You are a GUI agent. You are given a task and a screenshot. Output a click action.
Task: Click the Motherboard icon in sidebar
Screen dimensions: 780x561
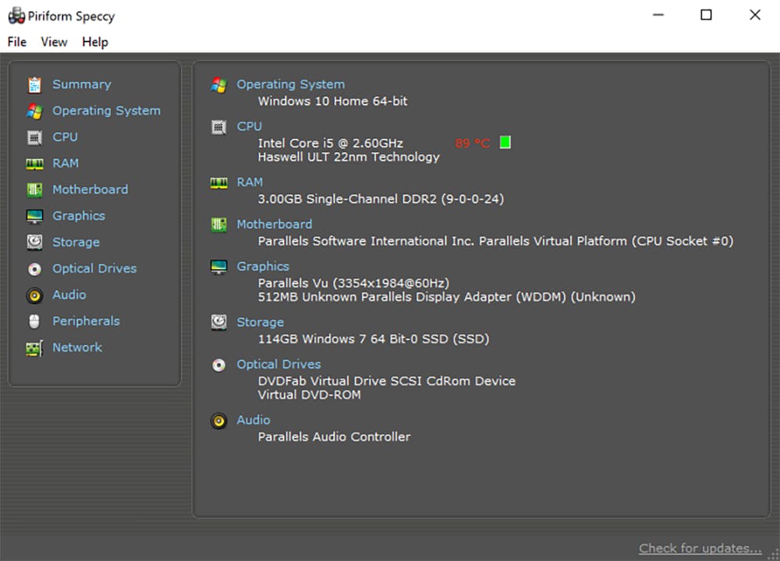[x=34, y=190]
